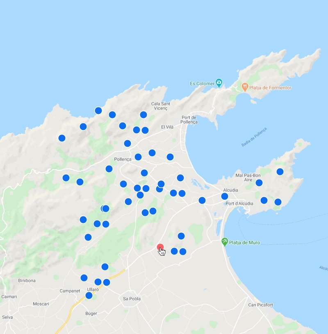Viewport: 328px width, 334px height.
Task: Click the blue marker just below Cala Sant Vicenç
Action: tap(143, 115)
